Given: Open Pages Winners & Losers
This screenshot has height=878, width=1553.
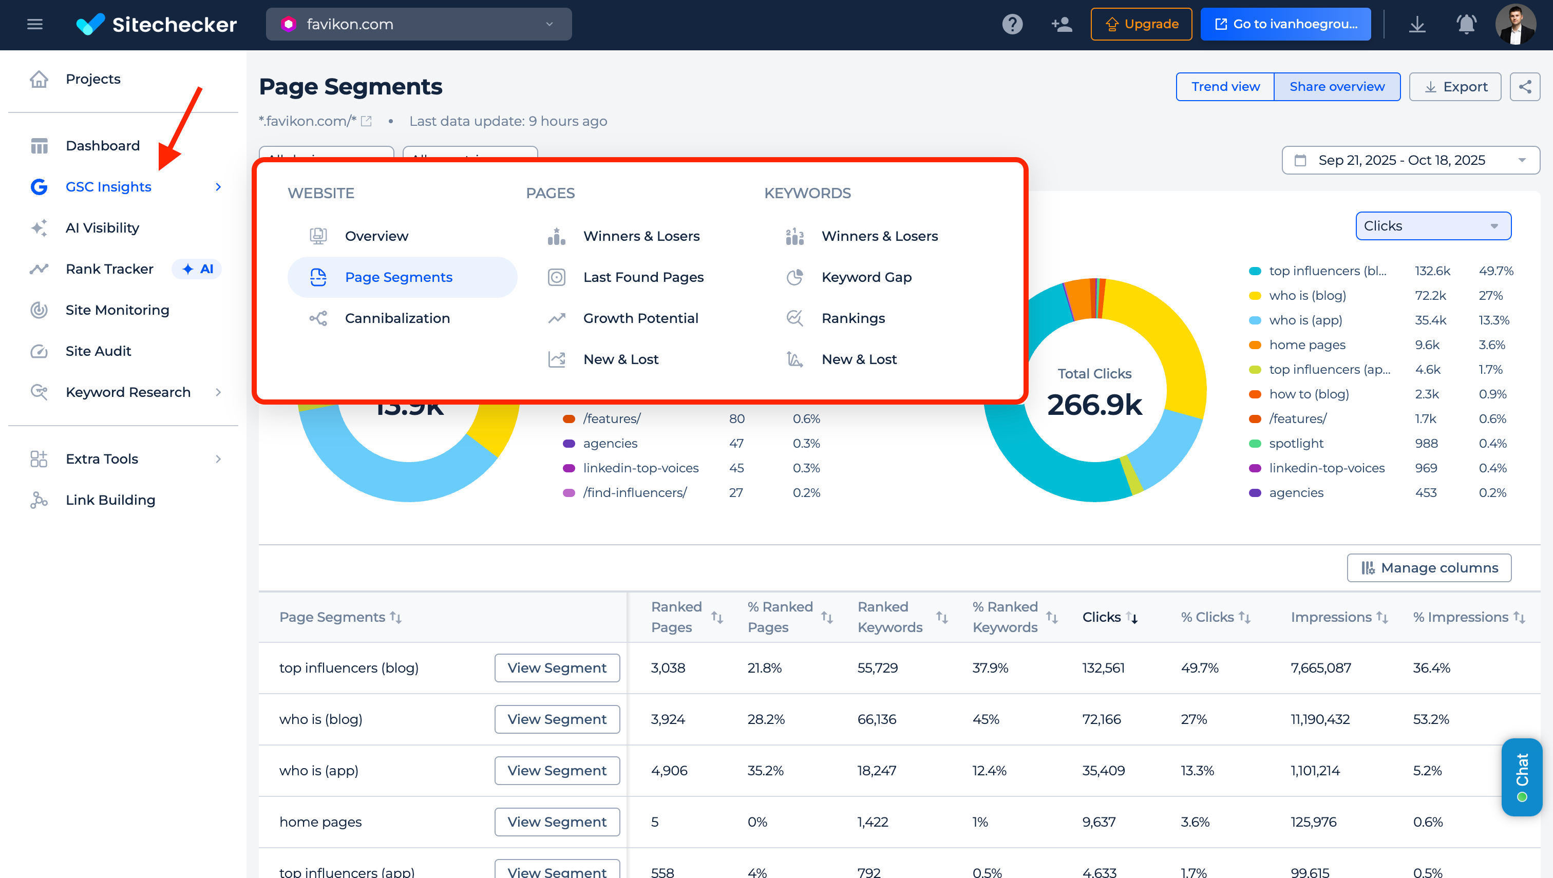Looking at the screenshot, I should point(641,236).
